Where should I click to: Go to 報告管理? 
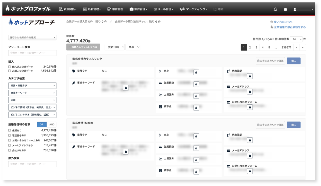115,9
